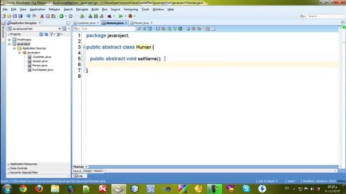Click the Undo toolbar icon
346x194 pixels.
[28, 16]
